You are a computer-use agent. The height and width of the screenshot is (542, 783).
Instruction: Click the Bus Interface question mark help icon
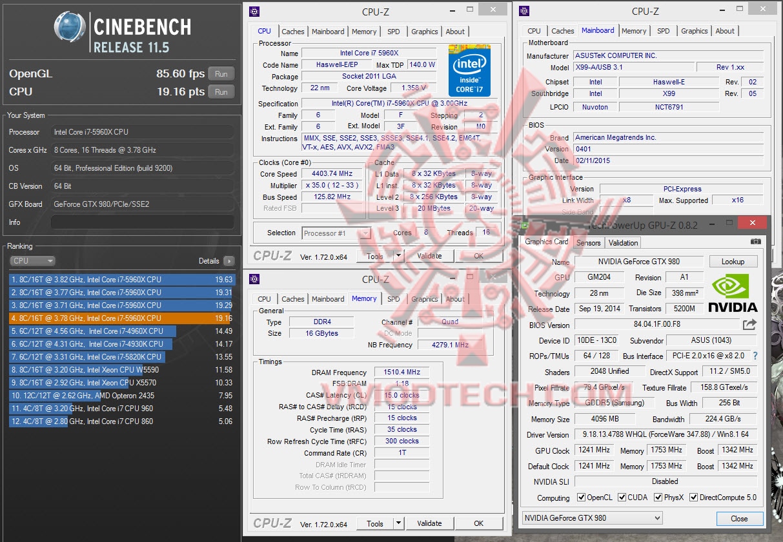pyautogui.click(x=755, y=356)
